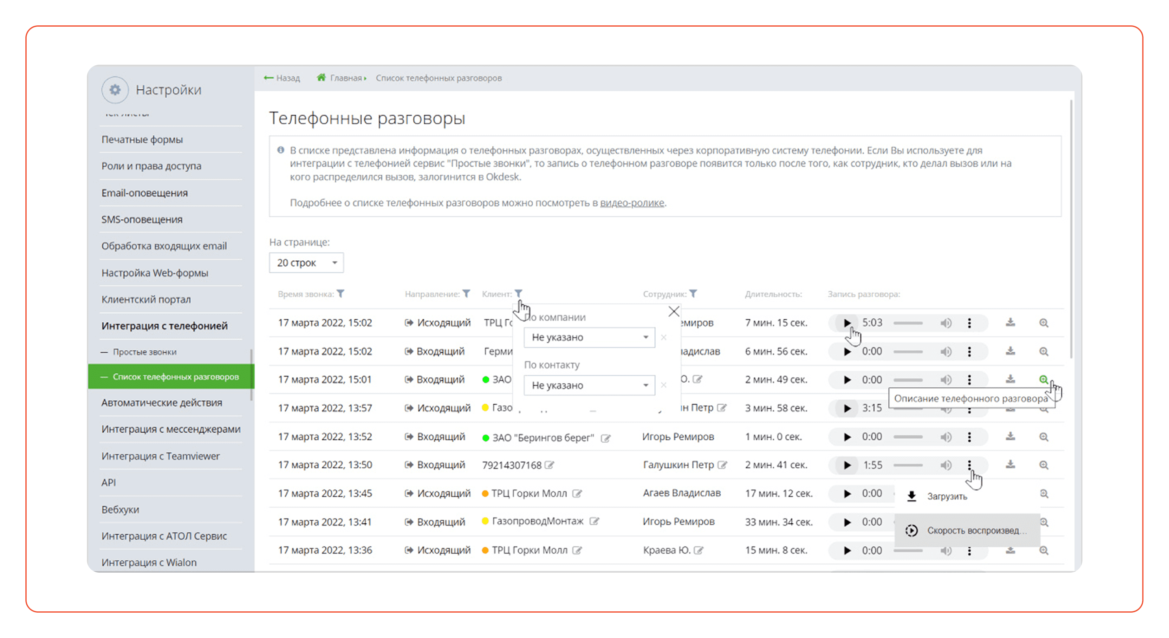Edit the client ЗАО "Берингов берег" link icon

605,438
